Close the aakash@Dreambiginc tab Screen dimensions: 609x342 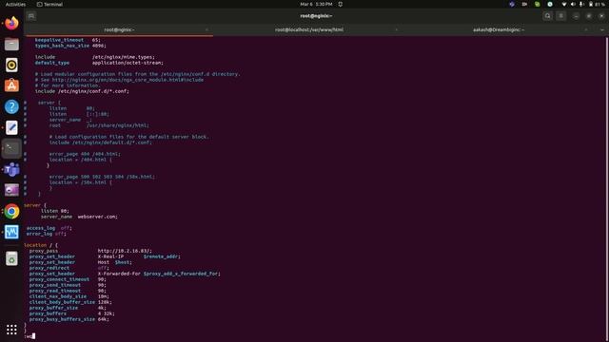point(586,29)
